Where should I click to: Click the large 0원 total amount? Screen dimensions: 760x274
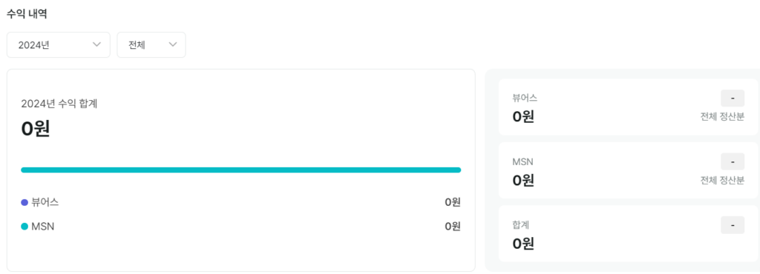(x=36, y=129)
